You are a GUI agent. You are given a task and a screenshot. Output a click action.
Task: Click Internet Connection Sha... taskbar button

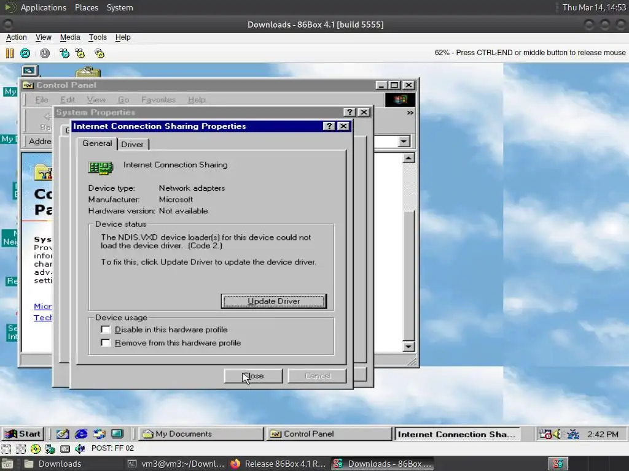(457, 434)
